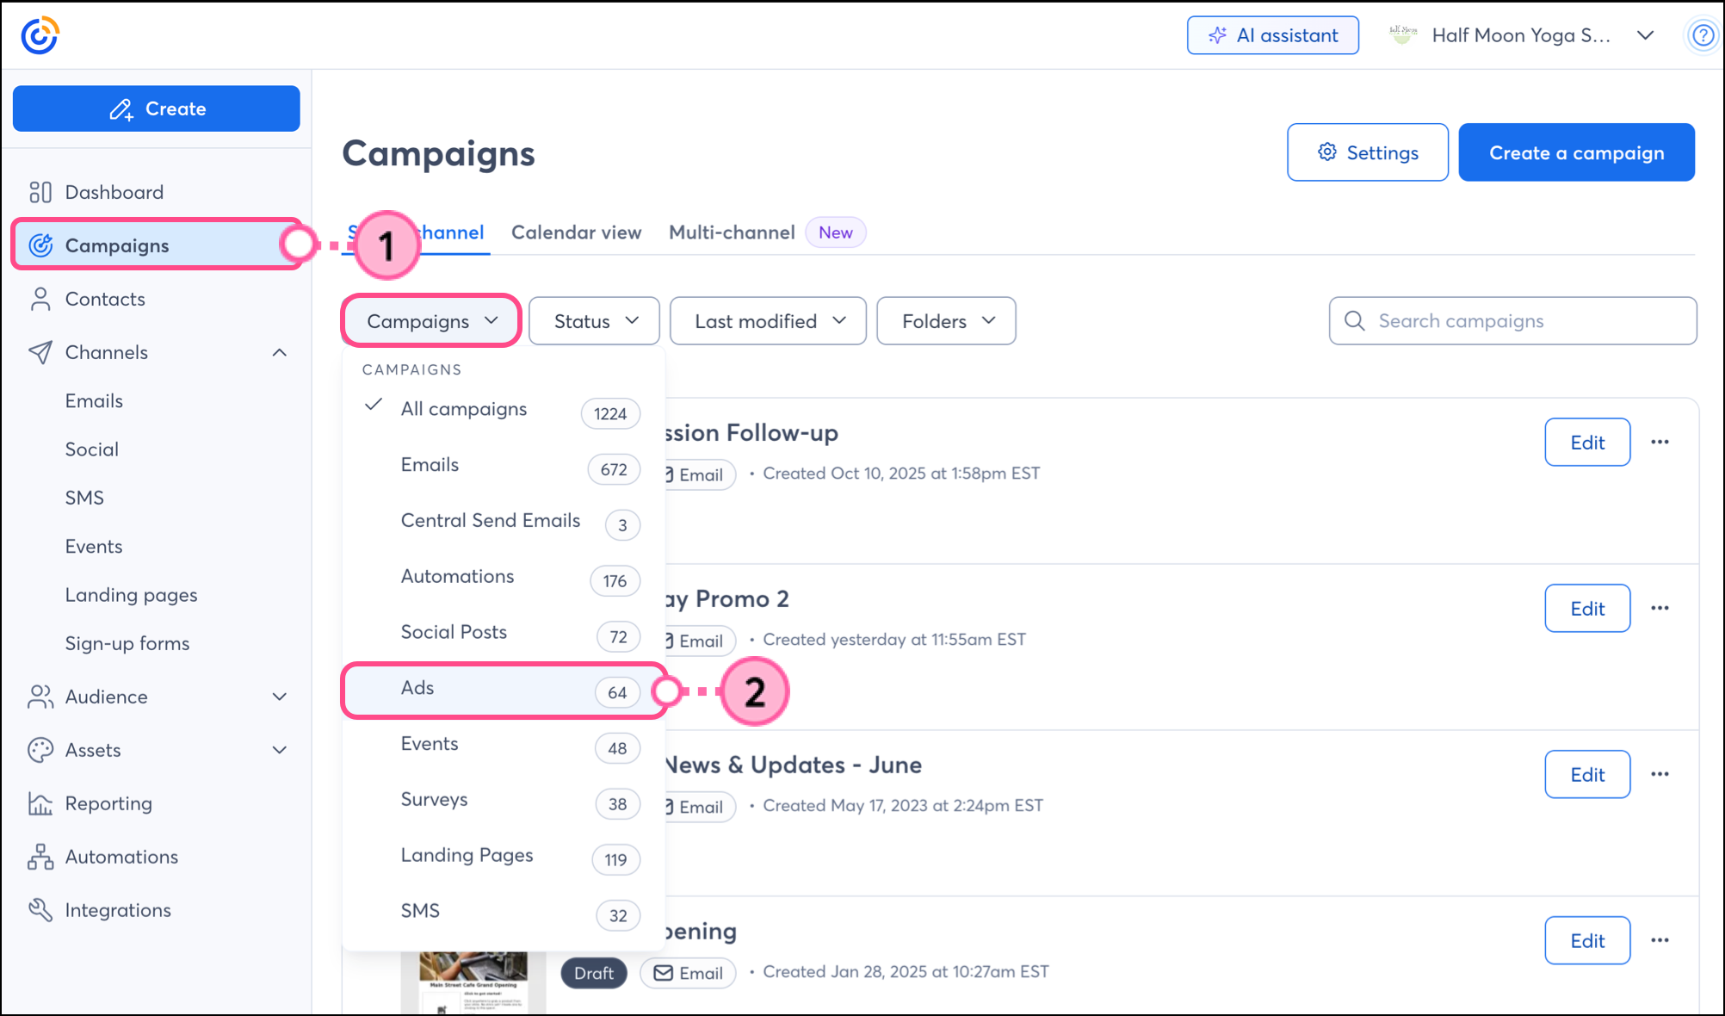Expand the Assets sidebar section

coord(280,750)
